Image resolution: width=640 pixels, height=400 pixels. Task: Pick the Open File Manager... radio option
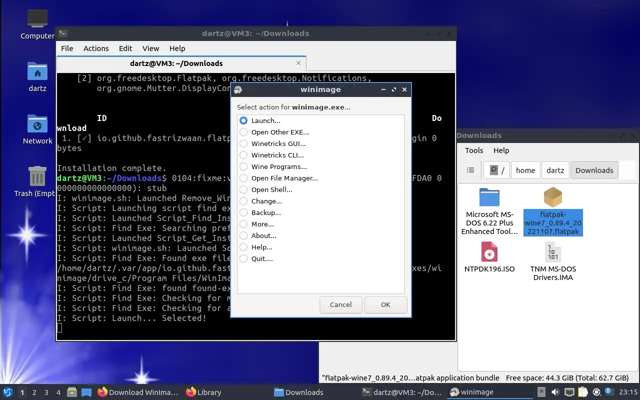tap(243, 178)
